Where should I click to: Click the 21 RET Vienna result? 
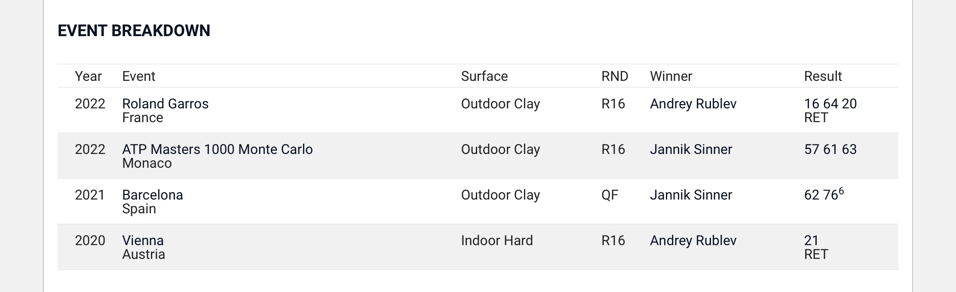[811, 241]
